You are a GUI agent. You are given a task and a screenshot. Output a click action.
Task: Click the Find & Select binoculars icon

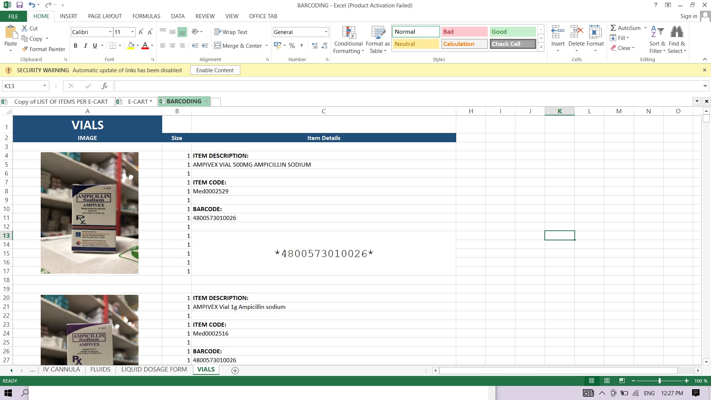(677, 32)
